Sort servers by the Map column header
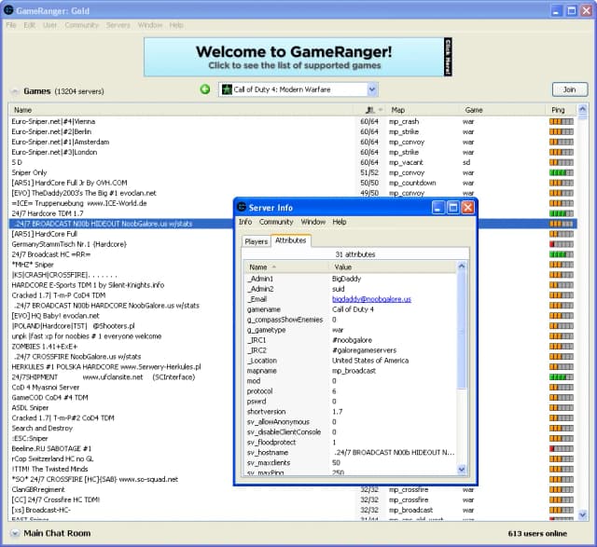The width and height of the screenshot is (597, 547). click(x=423, y=110)
